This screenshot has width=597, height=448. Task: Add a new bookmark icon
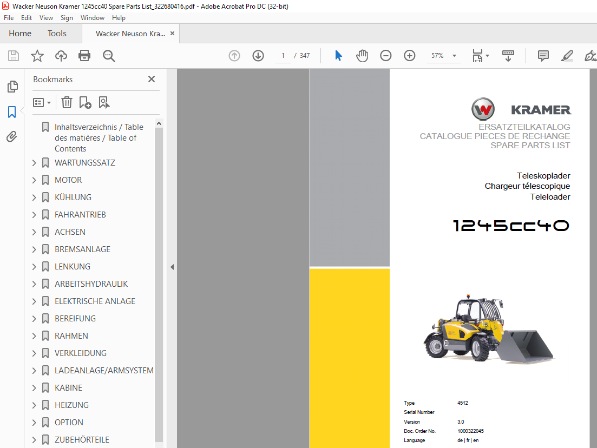pos(85,102)
